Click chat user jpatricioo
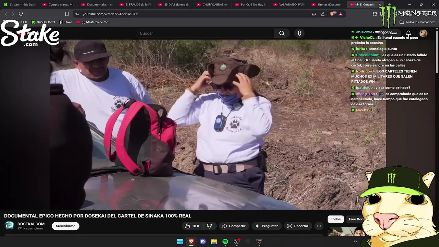Screen dimensions: 439x247 click(364, 88)
